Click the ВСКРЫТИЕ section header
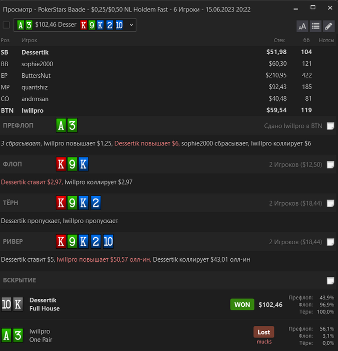Screen dimensions: 338x351 click(x=19, y=280)
